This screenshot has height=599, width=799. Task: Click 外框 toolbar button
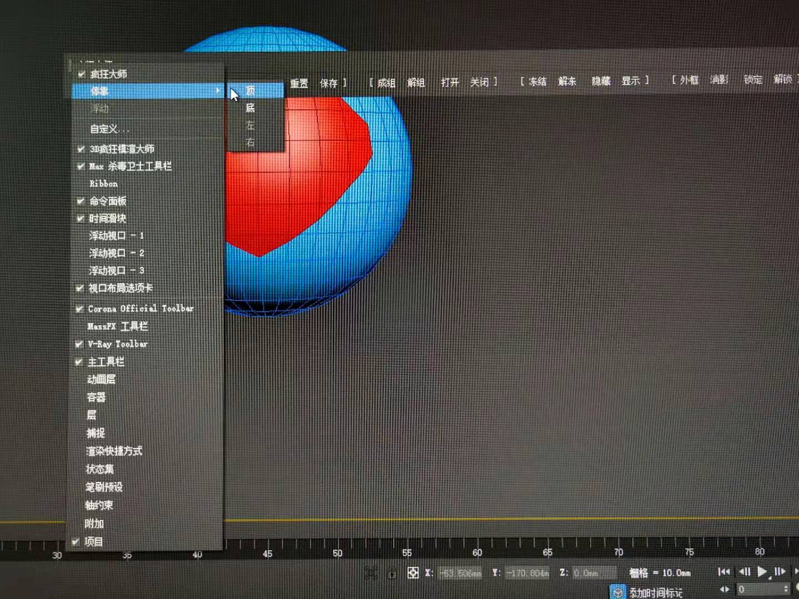coord(689,80)
